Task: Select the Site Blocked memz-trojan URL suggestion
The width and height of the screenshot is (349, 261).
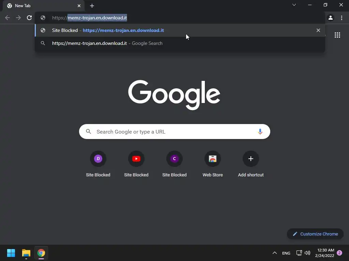Action: click(180, 30)
